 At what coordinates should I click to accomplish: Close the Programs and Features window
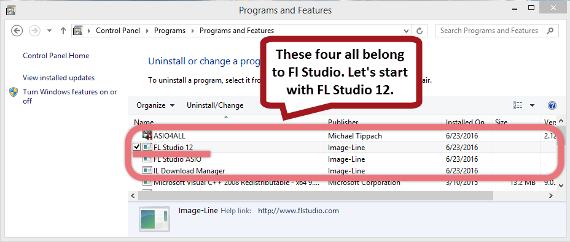[x=553, y=7]
